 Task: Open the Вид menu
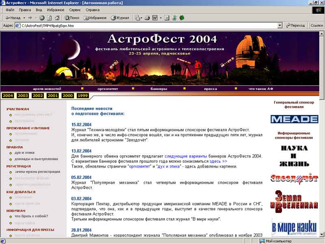[x=39, y=10]
